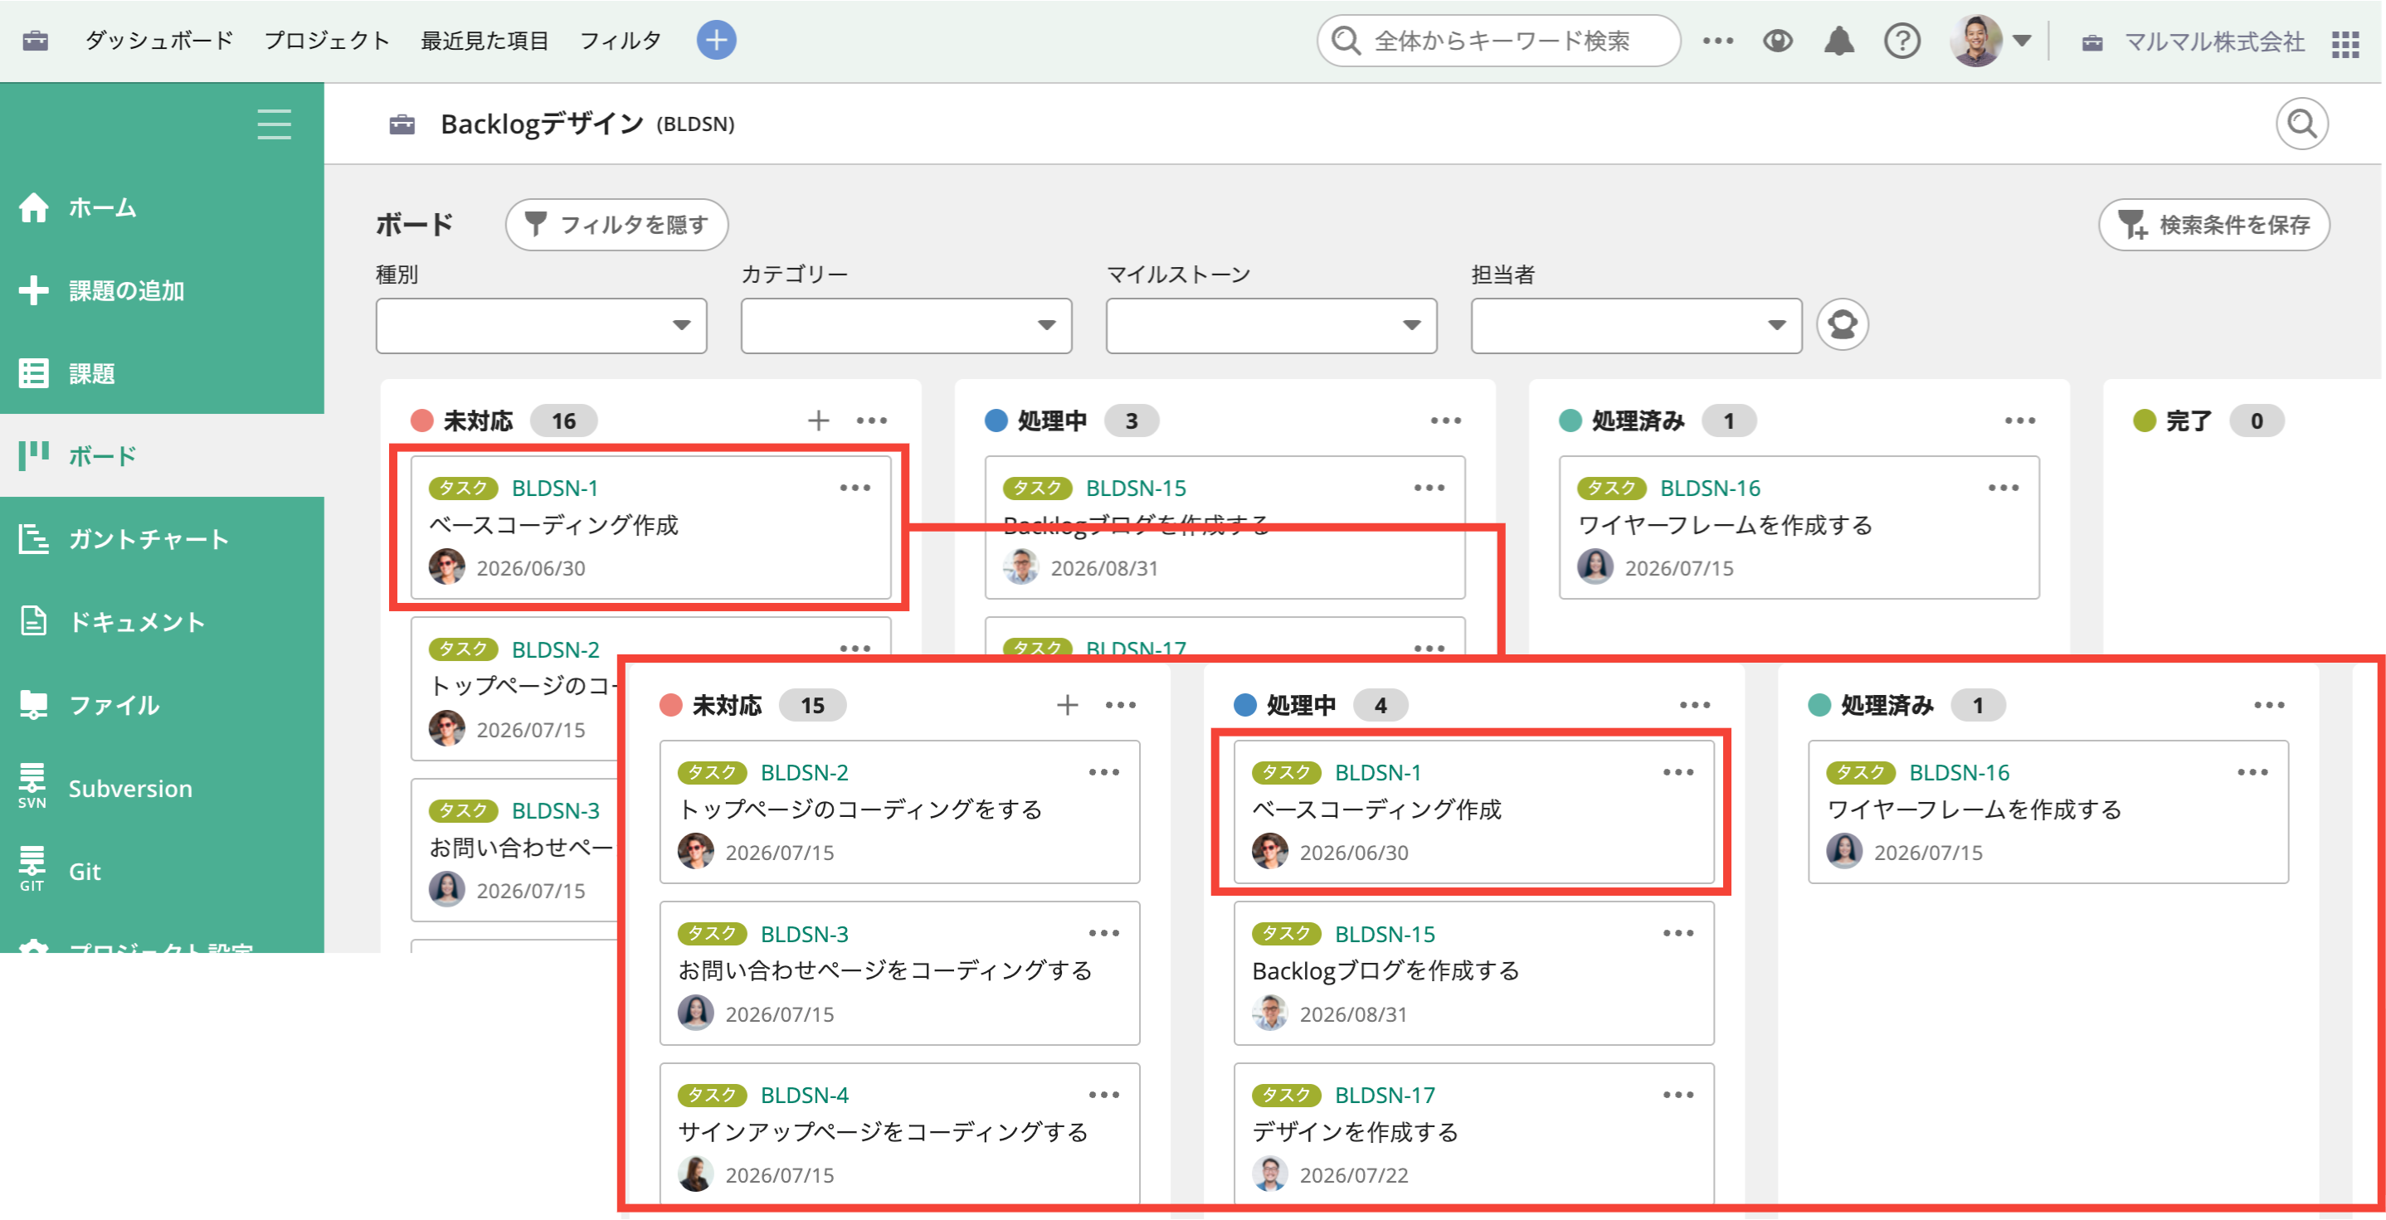Select ボード in sidebar
2386x1220 pixels.
click(x=162, y=455)
